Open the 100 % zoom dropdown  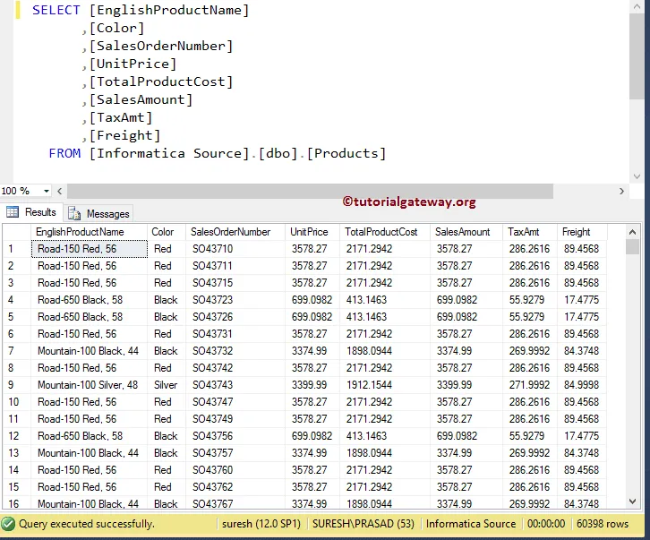[46, 191]
